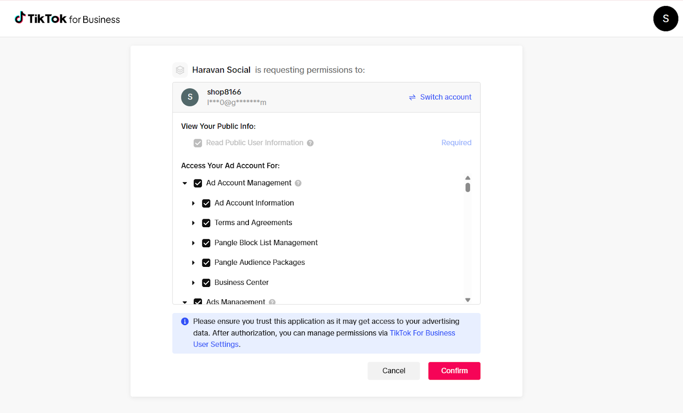Uncheck Ad Account Management permission

click(198, 183)
